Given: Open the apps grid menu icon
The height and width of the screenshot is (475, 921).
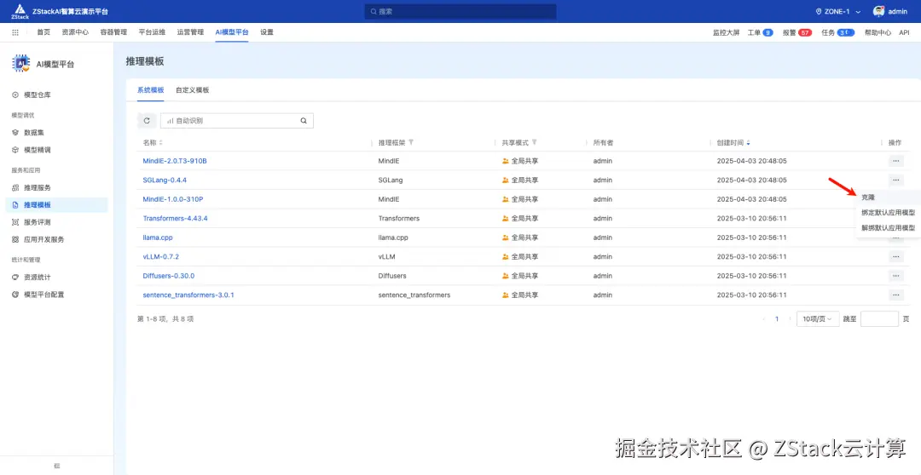Looking at the screenshot, I should click(15, 33).
